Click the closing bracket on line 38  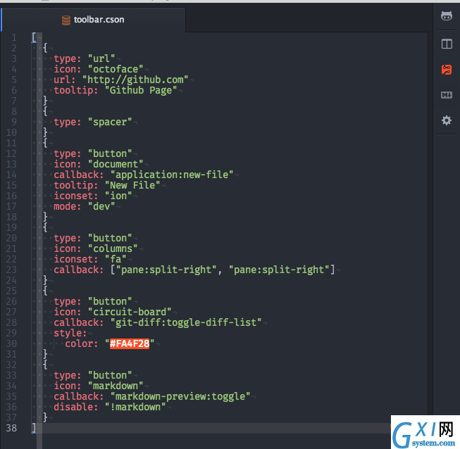pyautogui.click(x=34, y=428)
